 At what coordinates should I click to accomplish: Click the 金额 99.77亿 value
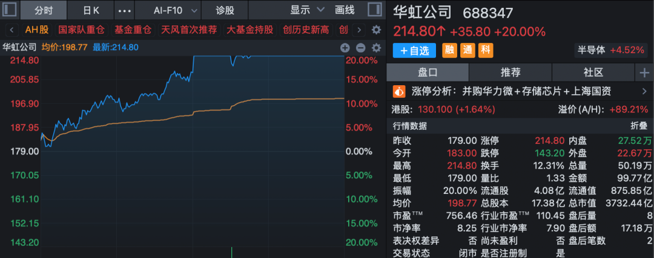point(635,178)
